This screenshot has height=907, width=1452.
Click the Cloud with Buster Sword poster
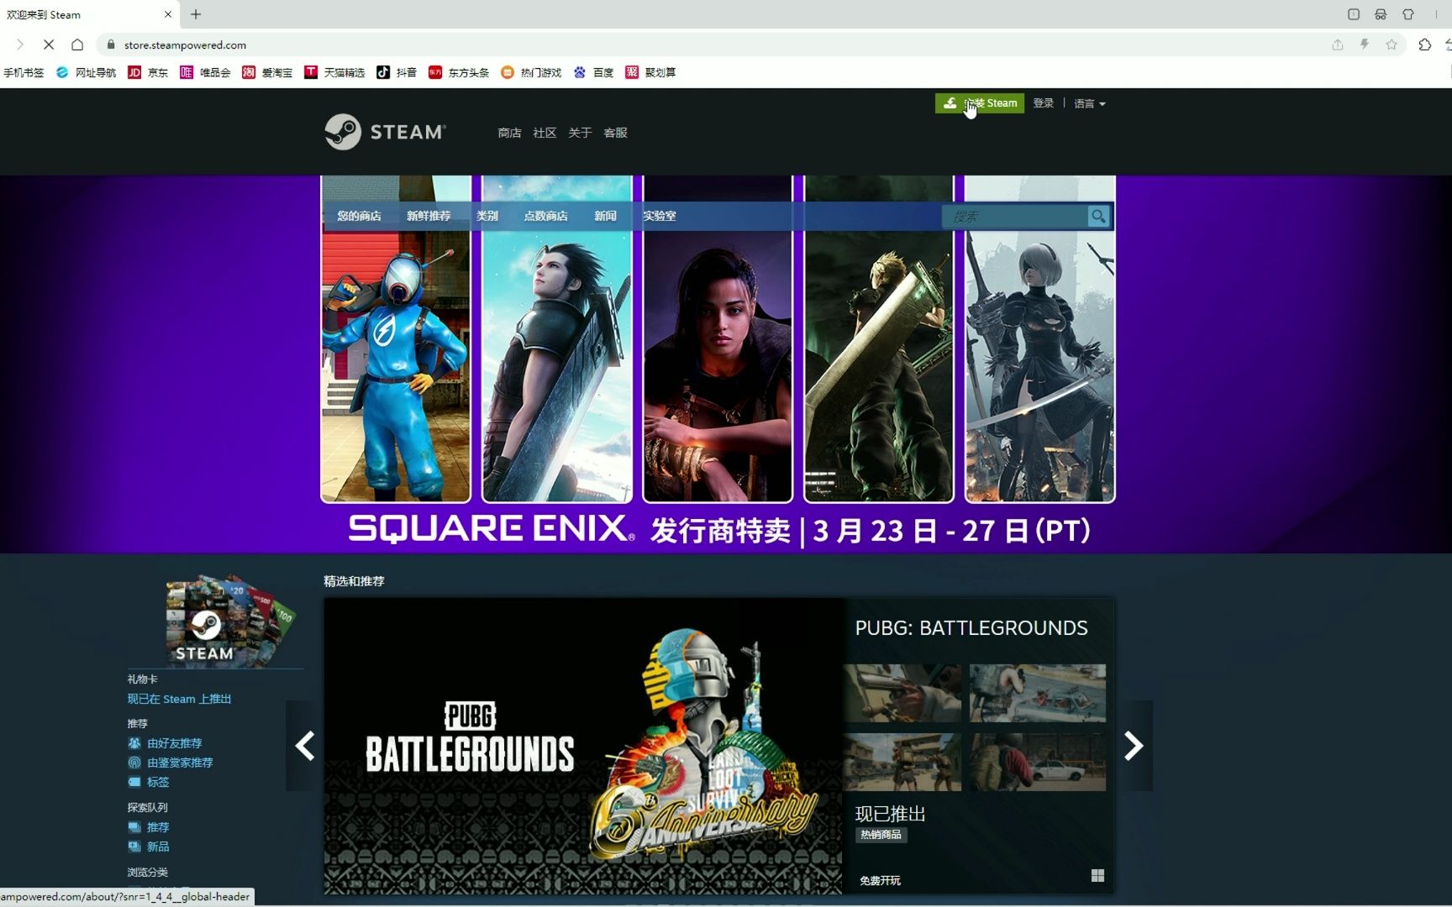(x=879, y=338)
